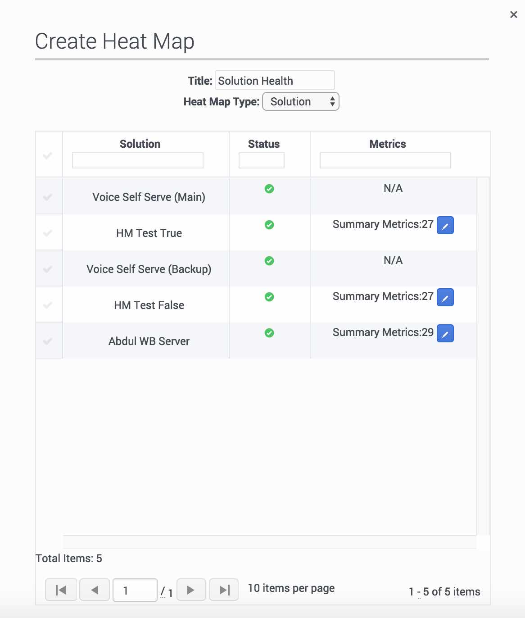Click the Title input field
The width and height of the screenshot is (525, 618).
click(275, 81)
